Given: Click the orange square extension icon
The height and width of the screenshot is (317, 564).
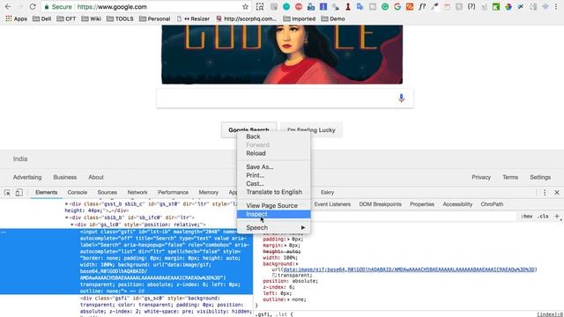Looking at the screenshot, I should coord(409,6).
